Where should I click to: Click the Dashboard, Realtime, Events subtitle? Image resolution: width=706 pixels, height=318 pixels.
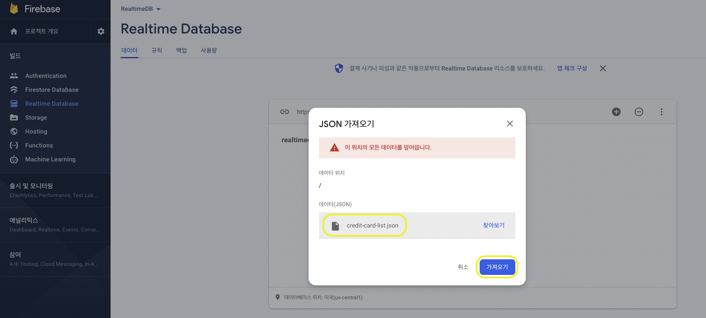54,230
